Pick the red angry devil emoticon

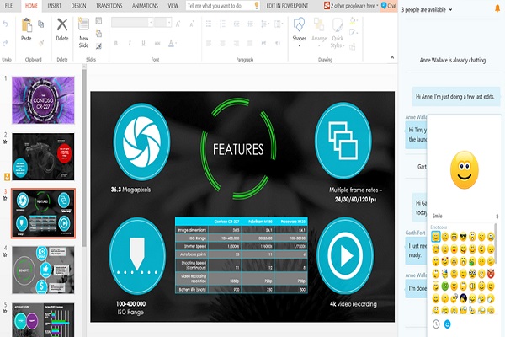(x=491, y=274)
